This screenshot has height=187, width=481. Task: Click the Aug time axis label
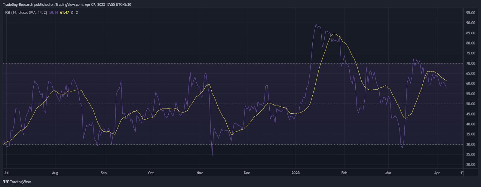[55, 173]
